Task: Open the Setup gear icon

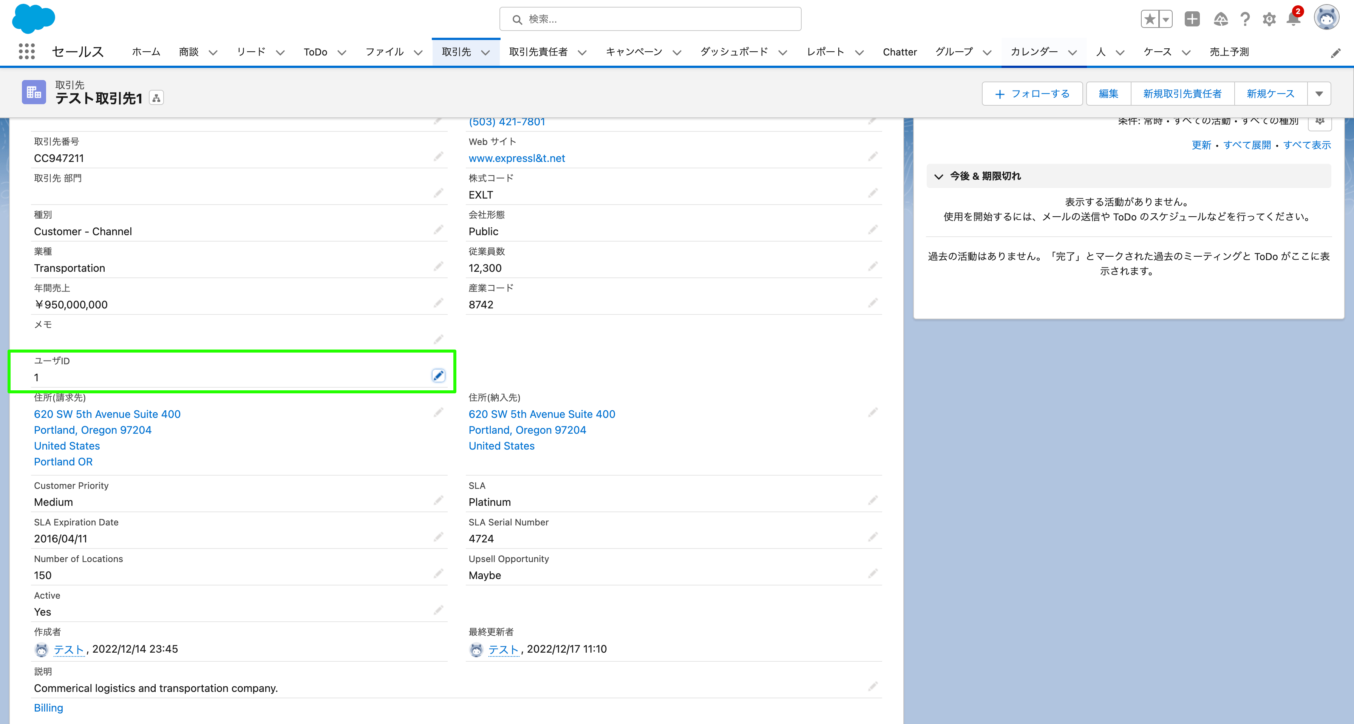Action: 1269,19
